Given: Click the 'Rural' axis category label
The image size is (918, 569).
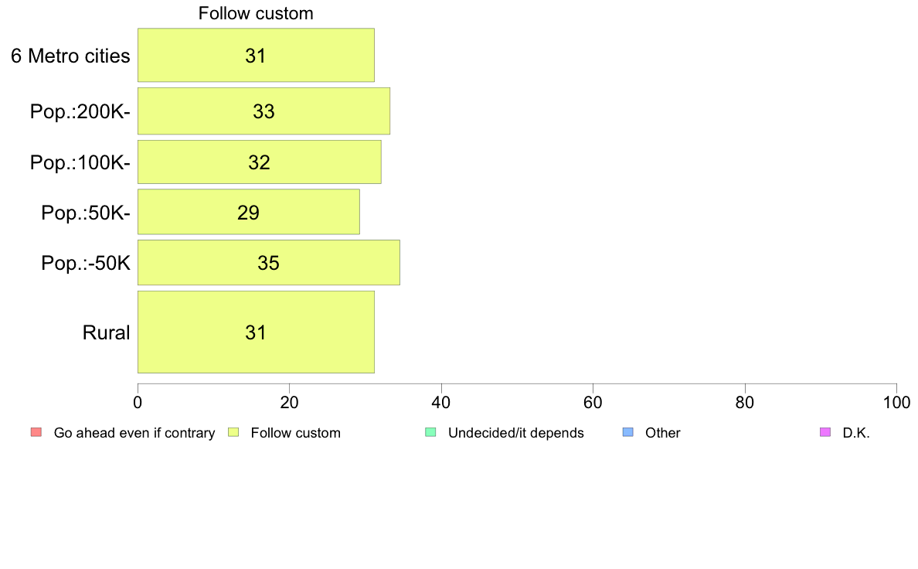Looking at the screenshot, I should pyautogui.click(x=106, y=332).
